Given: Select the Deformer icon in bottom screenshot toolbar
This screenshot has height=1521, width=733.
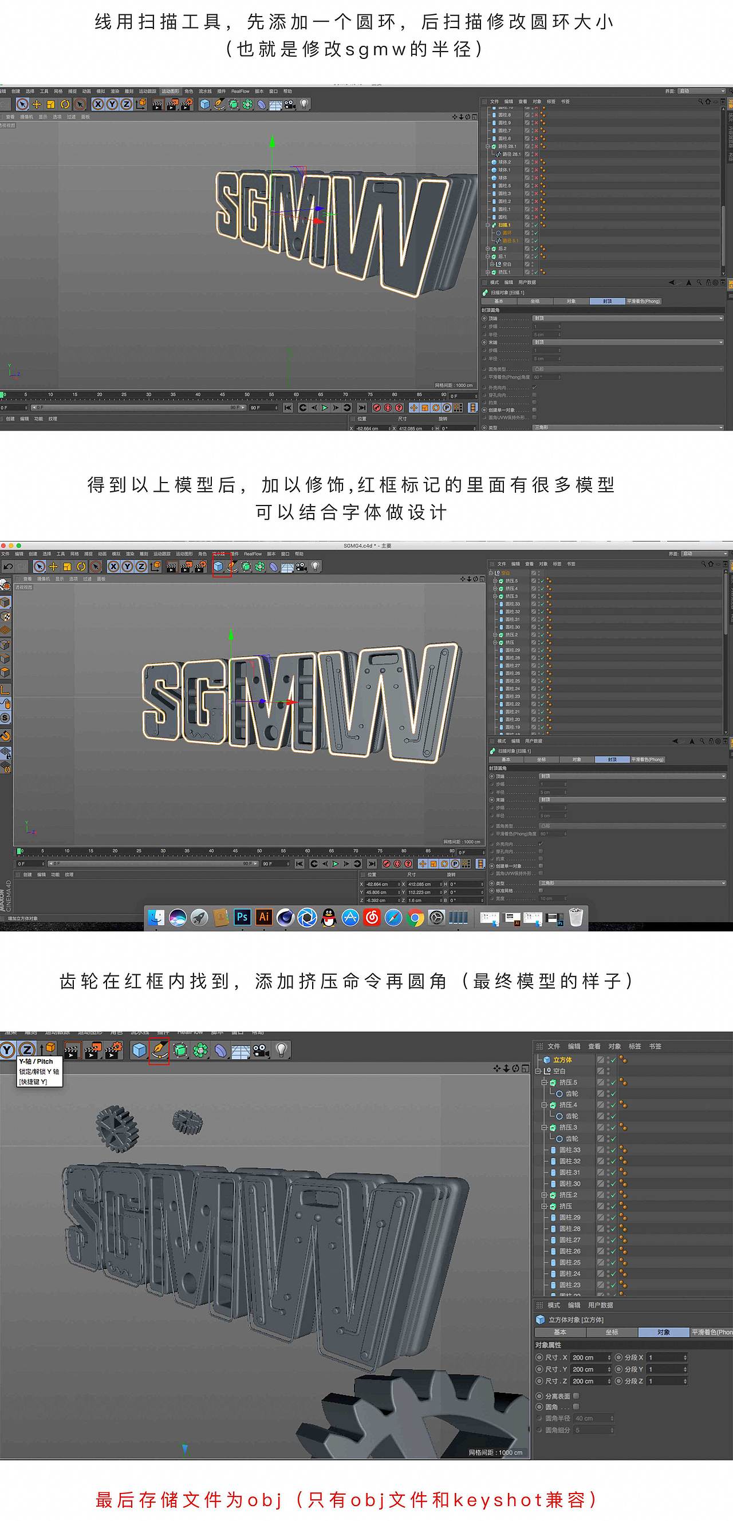Looking at the screenshot, I should (220, 1050).
